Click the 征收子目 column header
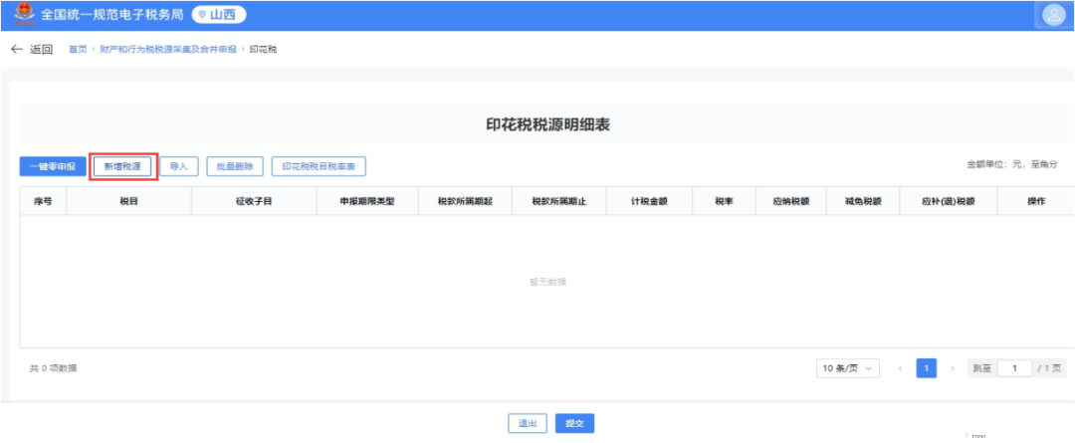This screenshot has height=443, width=1075. tap(254, 202)
